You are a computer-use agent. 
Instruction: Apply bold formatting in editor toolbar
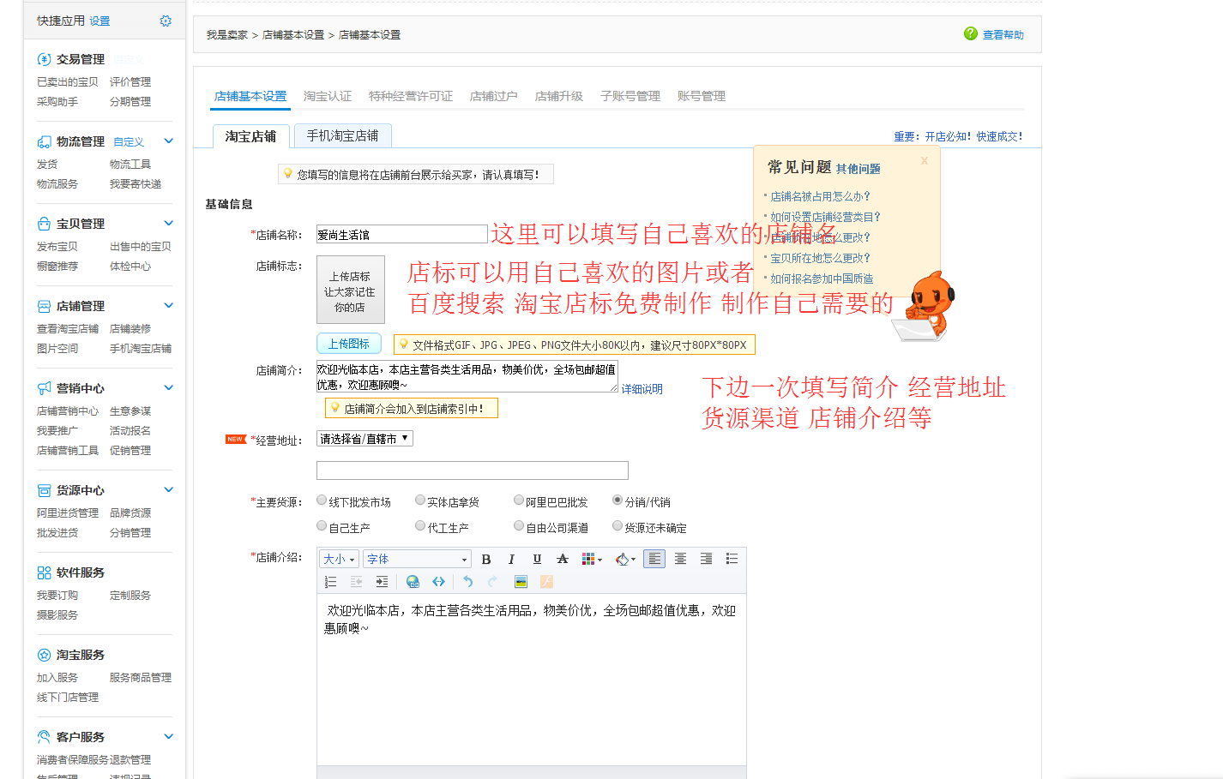[x=486, y=559]
